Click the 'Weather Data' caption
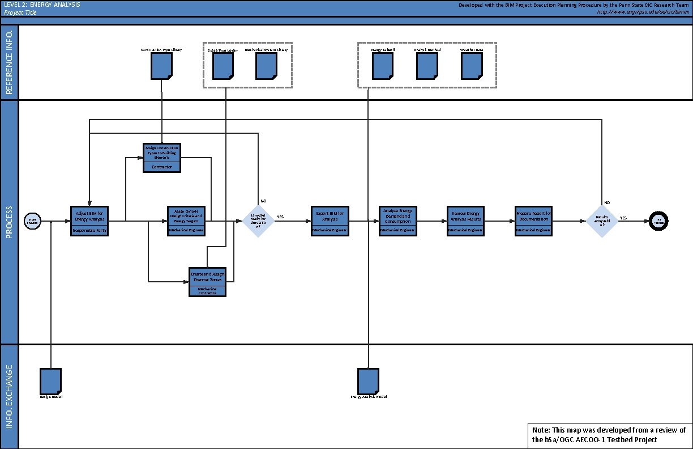Viewport: 693px width, 449px height. (x=472, y=50)
